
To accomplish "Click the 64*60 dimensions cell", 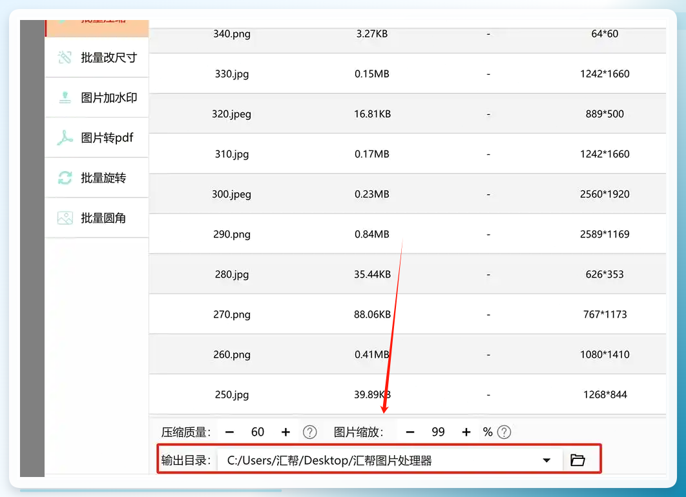I will 605,34.
